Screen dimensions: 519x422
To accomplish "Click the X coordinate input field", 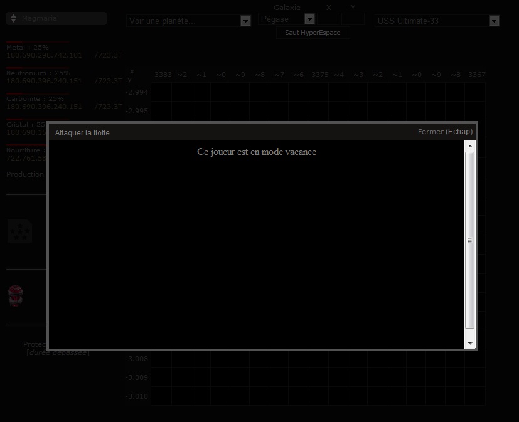I will coord(328,19).
